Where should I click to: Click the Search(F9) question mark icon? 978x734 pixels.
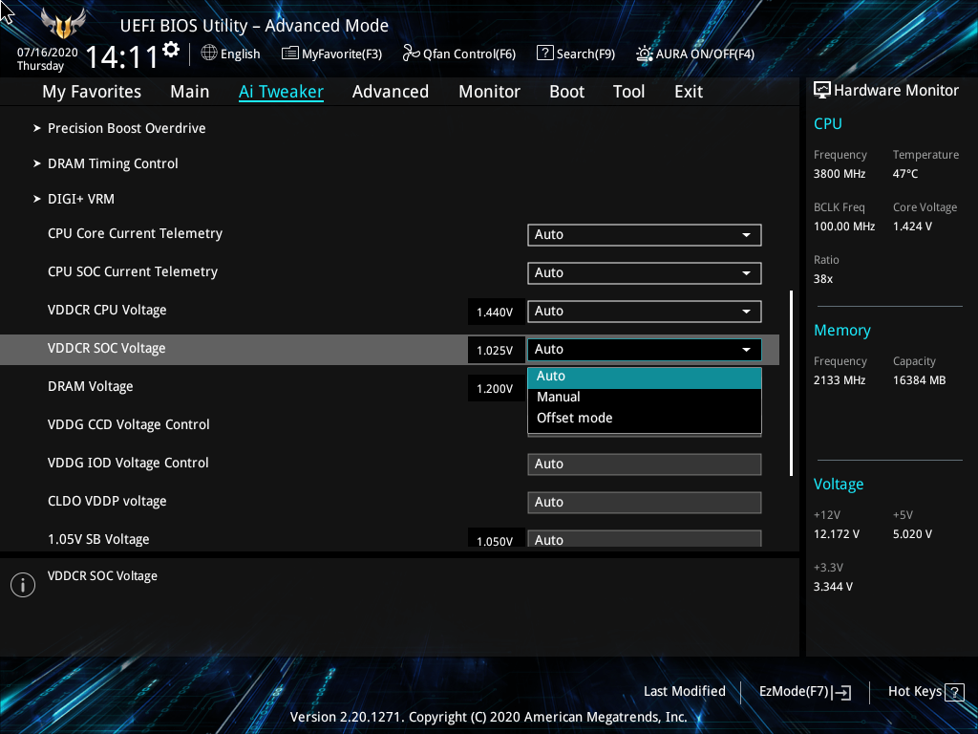tap(544, 54)
